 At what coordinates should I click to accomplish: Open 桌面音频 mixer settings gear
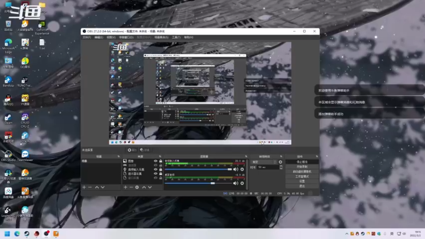coord(242,183)
